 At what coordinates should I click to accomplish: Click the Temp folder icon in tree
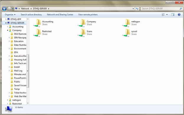(12, 89)
